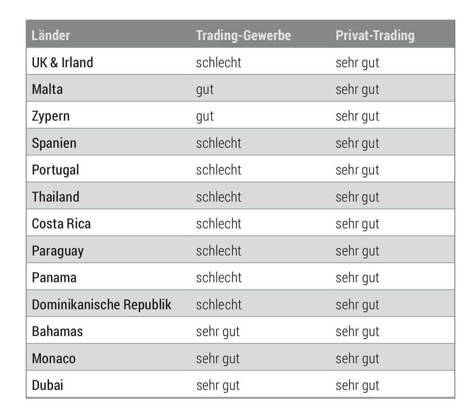Image resolution: width=469 pixels, height=412 pixels.
Task: Select the Monaco row label
Action: (x=54, y=358)
